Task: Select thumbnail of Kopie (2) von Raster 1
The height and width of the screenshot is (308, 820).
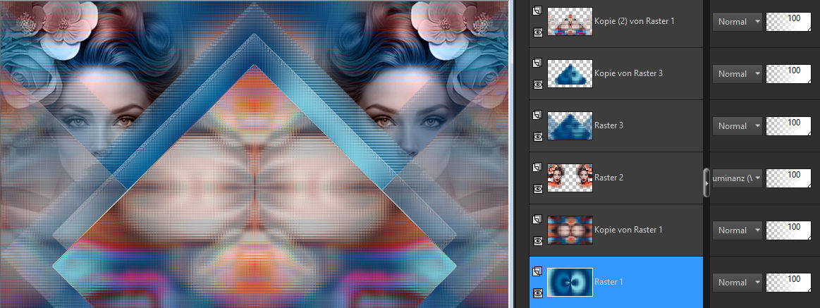Action: (x=570, y=21)
